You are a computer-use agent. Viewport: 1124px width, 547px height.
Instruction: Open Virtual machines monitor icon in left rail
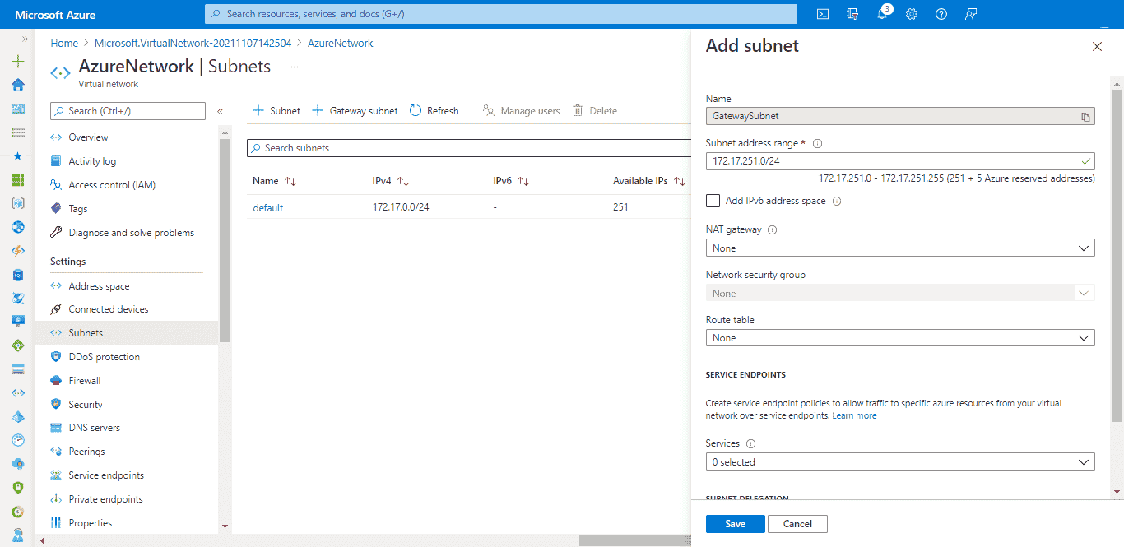click(18, 322)
